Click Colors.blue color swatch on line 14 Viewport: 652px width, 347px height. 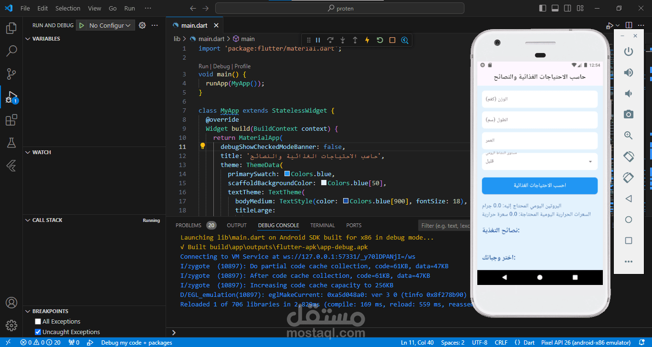287,174
